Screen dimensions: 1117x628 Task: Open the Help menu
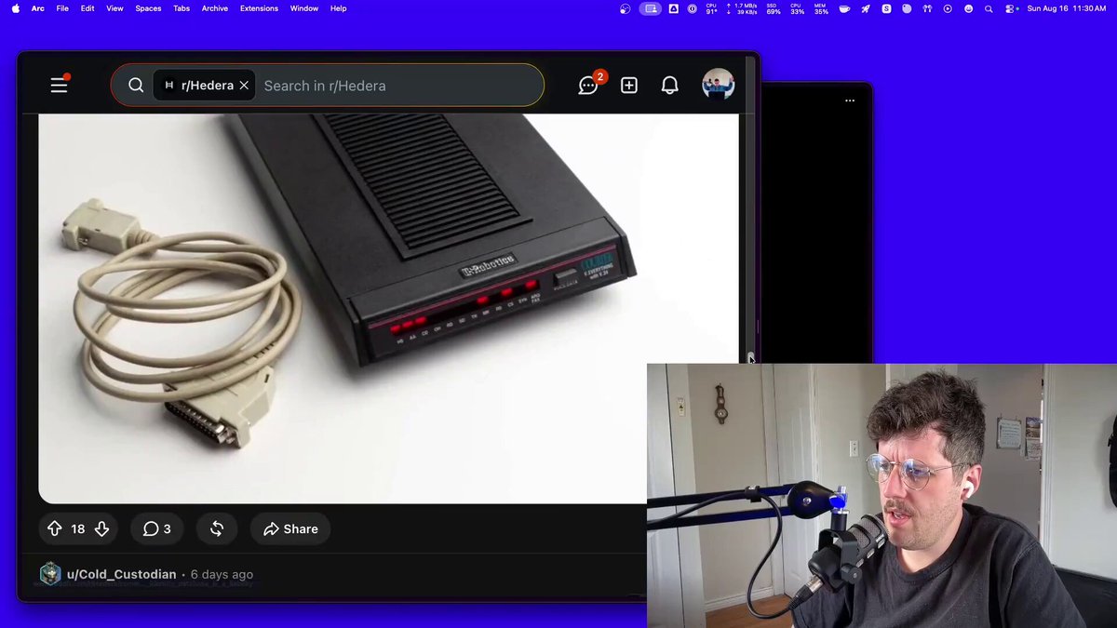tap(339, 8)
